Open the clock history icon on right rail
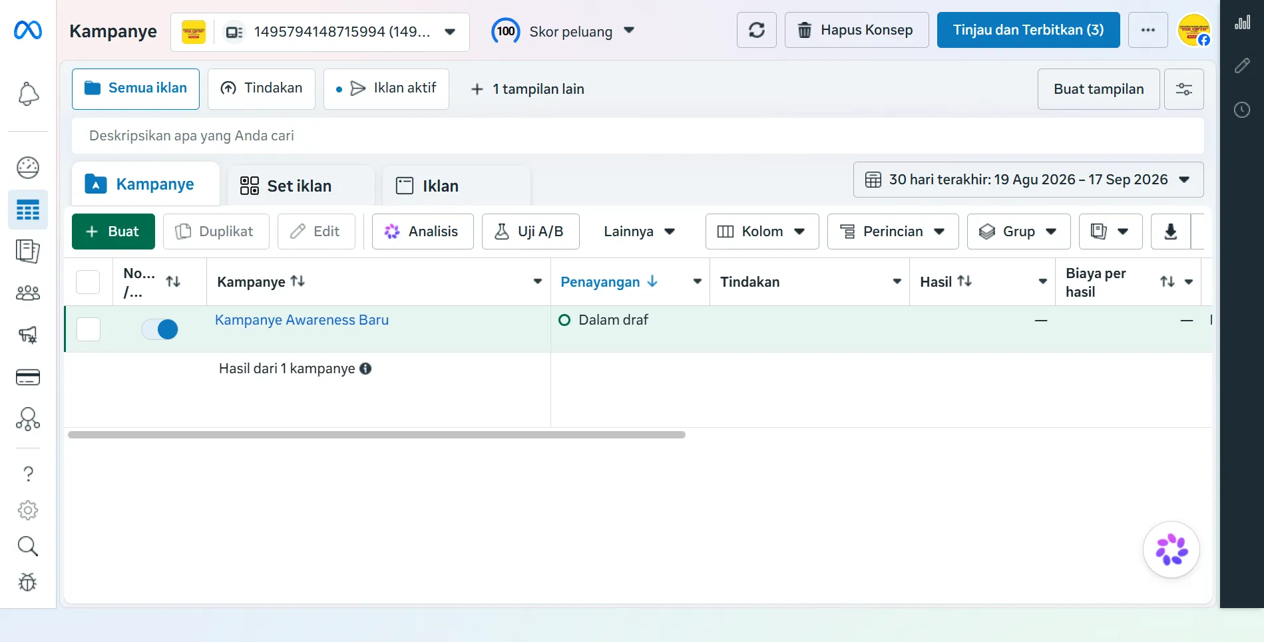The width and height of the screenshot is (1264, 642). (1242, 110)
